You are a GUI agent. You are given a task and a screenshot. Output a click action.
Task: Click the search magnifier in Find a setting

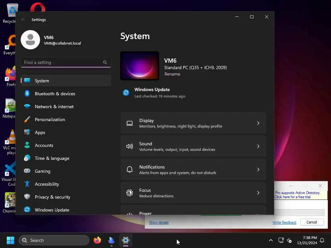(105, 62)
